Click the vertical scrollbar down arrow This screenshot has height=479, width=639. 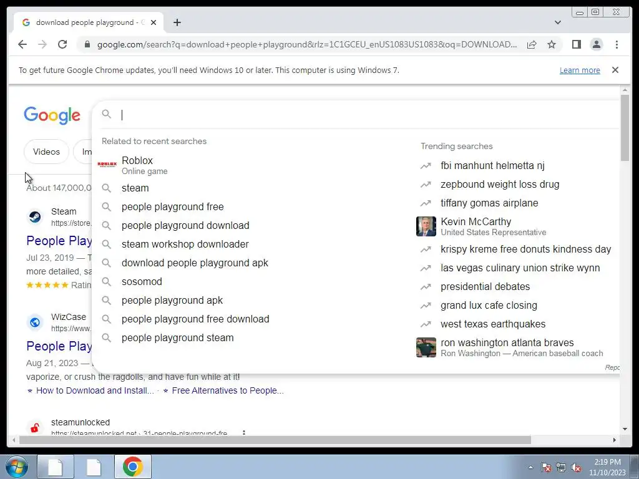pyautogui.click(x=625, y=428)
